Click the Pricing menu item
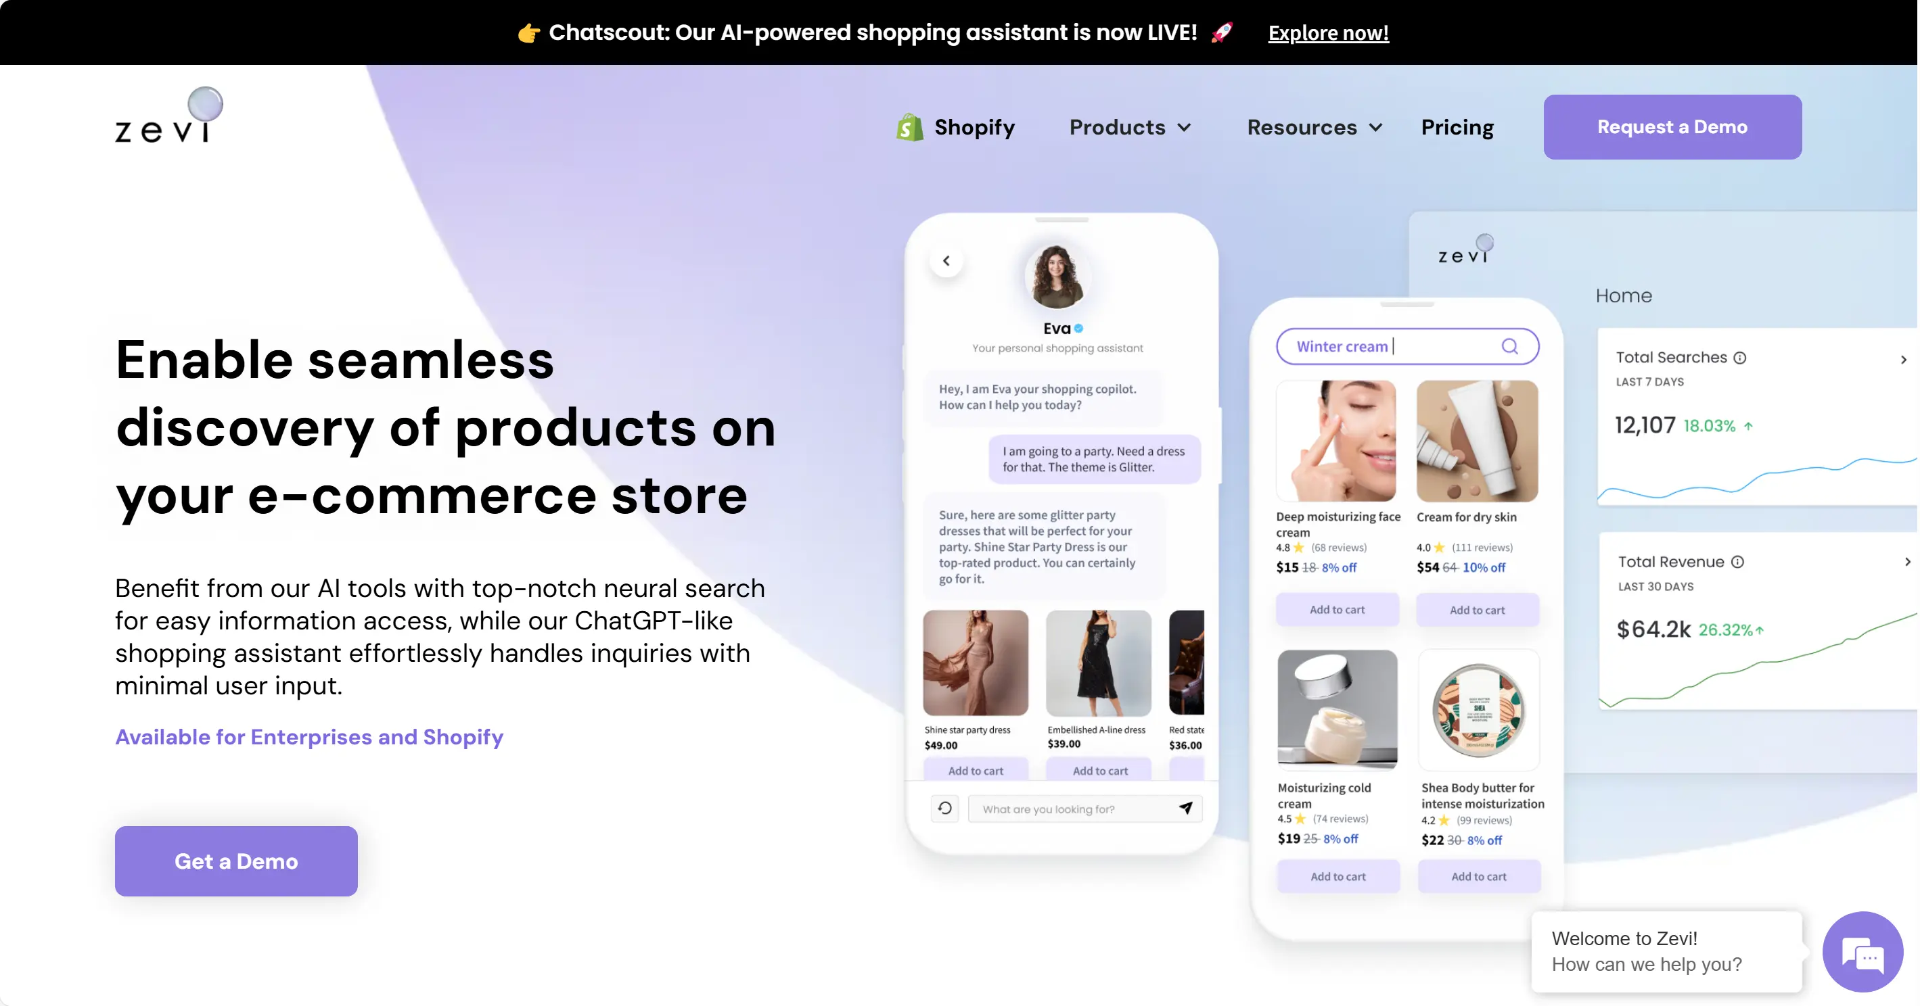1920x1006 pixels. click(1458, 127)
